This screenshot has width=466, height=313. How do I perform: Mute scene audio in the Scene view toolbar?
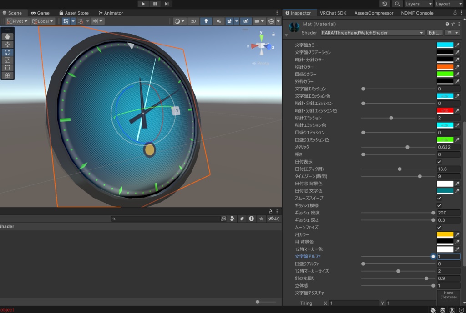(x=219, y=21)
